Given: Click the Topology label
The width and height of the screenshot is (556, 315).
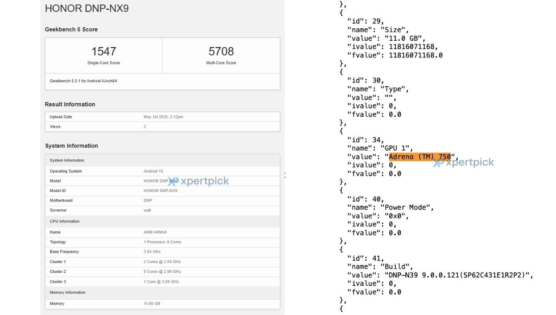Looking at the screenshot, I should (58, 242).
